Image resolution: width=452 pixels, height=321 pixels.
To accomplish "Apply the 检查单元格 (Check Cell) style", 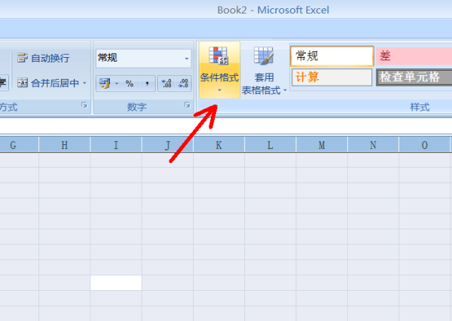I will pyautogui.click(x=414, y=77).
